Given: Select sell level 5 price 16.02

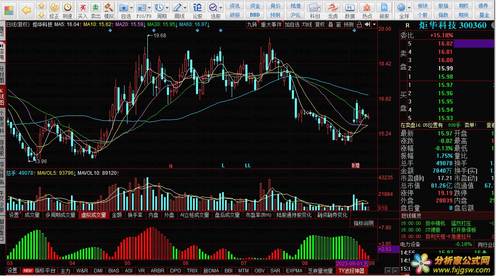Looking at the screenshot, I should coord(445,43).
